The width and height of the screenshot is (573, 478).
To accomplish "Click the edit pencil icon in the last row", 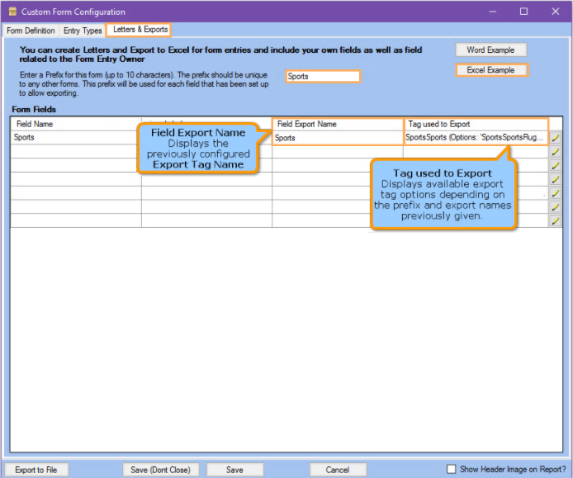I will [x=556, y=220].
